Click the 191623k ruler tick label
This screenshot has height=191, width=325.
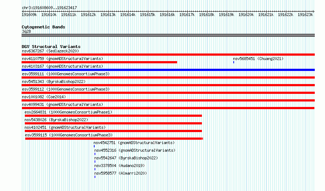click(x=305, y=15)
